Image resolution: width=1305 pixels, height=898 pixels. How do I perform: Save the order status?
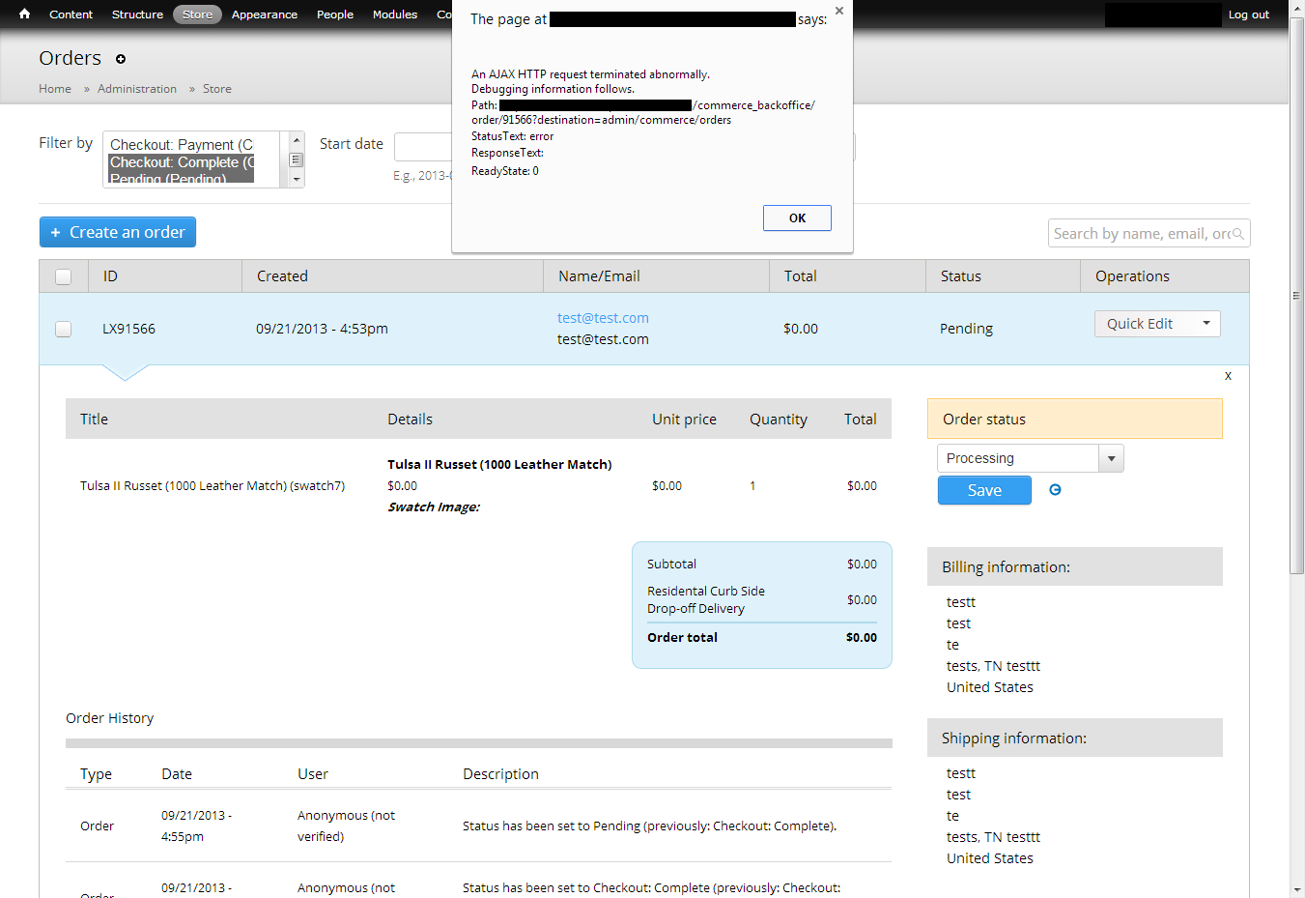(x=983, y=490)
